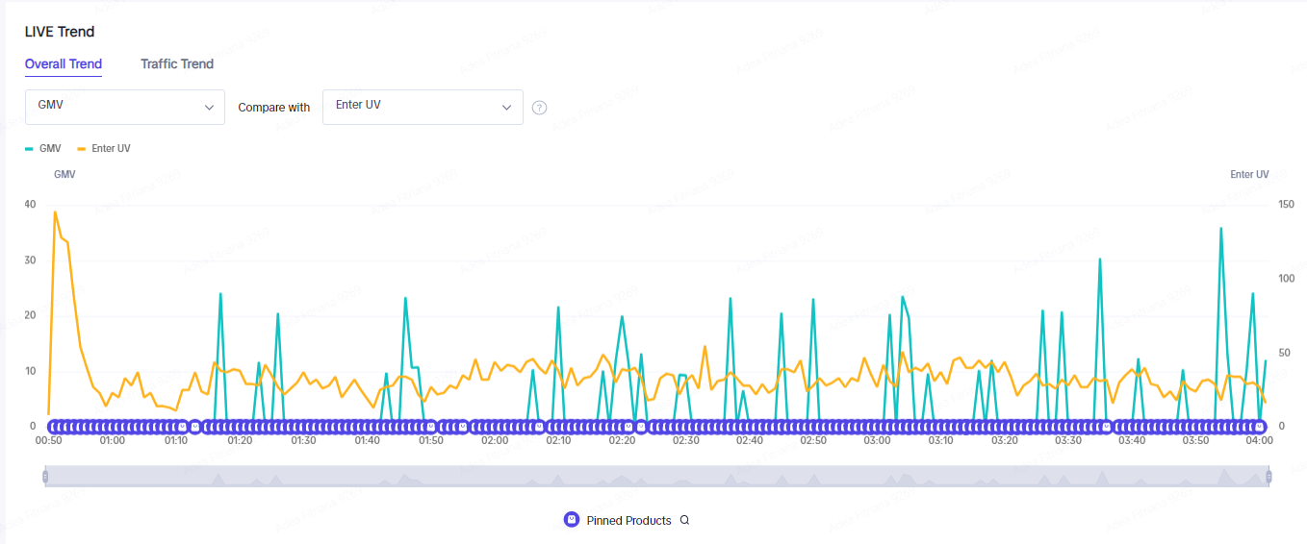Image resolution: width=1307 pixels, height=544 pixels.
Task: Open the GMV metric dropdown
Action: pos(125,107)
